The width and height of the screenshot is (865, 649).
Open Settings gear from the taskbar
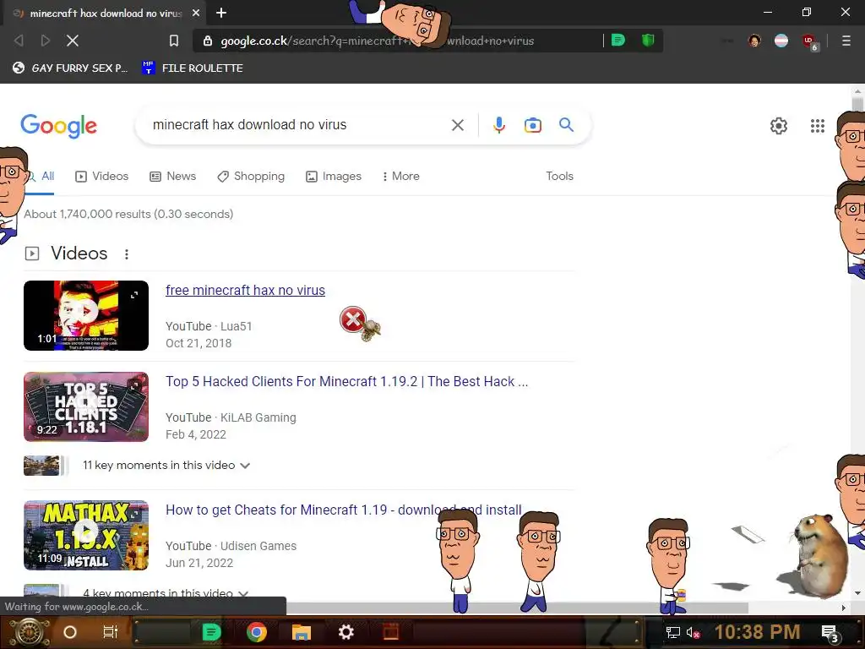345,632
